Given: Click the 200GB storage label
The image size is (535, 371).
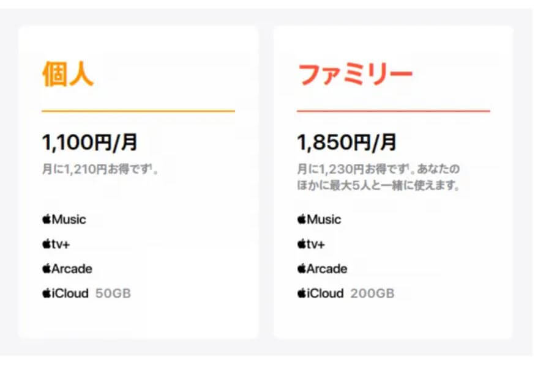Looking at the screenshot, I should pos(372,293).
